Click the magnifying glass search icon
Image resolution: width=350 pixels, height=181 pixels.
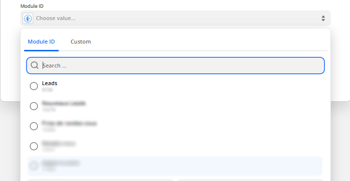[35, 65]
